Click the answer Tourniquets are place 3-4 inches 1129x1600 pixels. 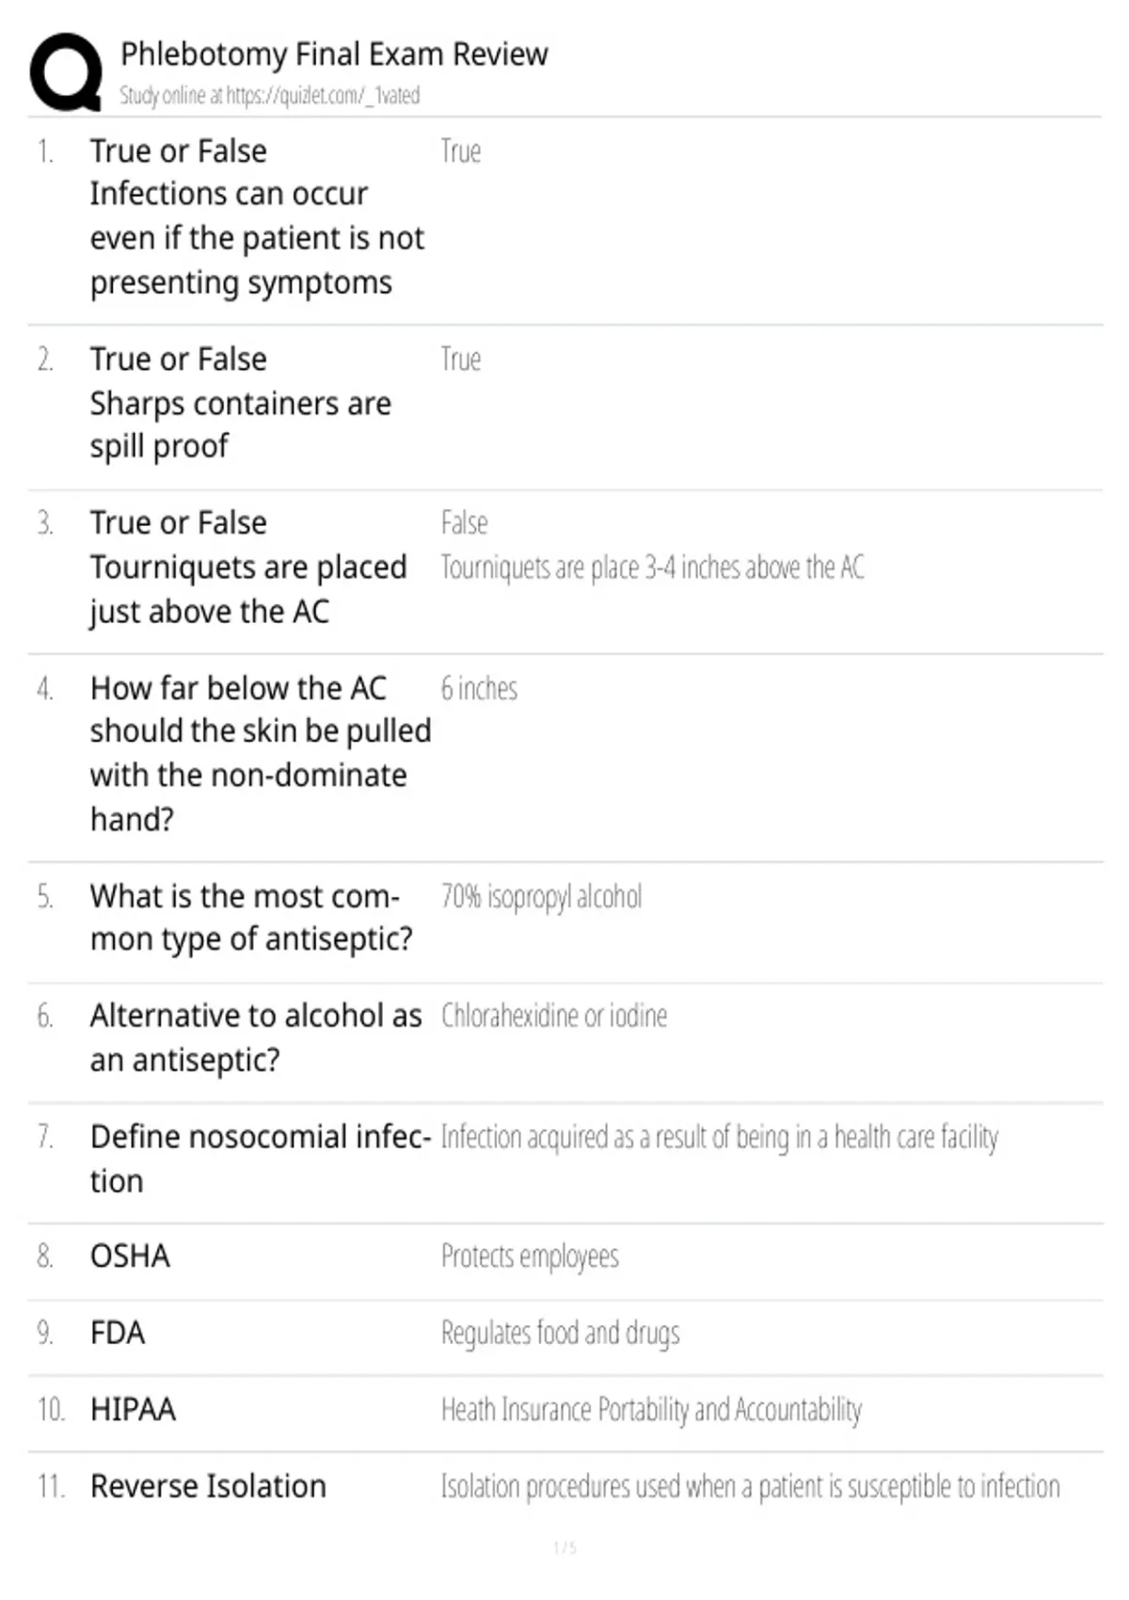coord(652,568)
